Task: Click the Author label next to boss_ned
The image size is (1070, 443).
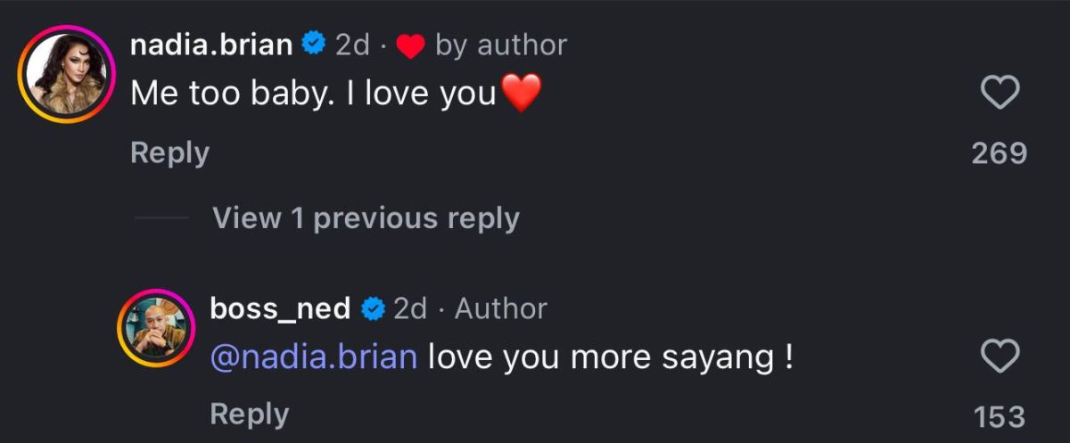Action: click(x=501, y=309)
